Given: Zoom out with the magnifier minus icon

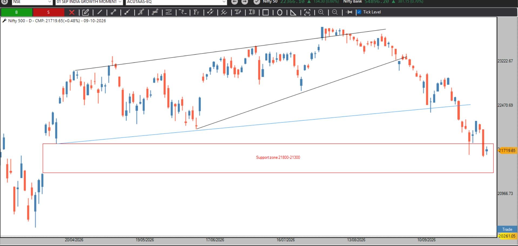Looking at the screenshot, I should [x=335, y=12].
